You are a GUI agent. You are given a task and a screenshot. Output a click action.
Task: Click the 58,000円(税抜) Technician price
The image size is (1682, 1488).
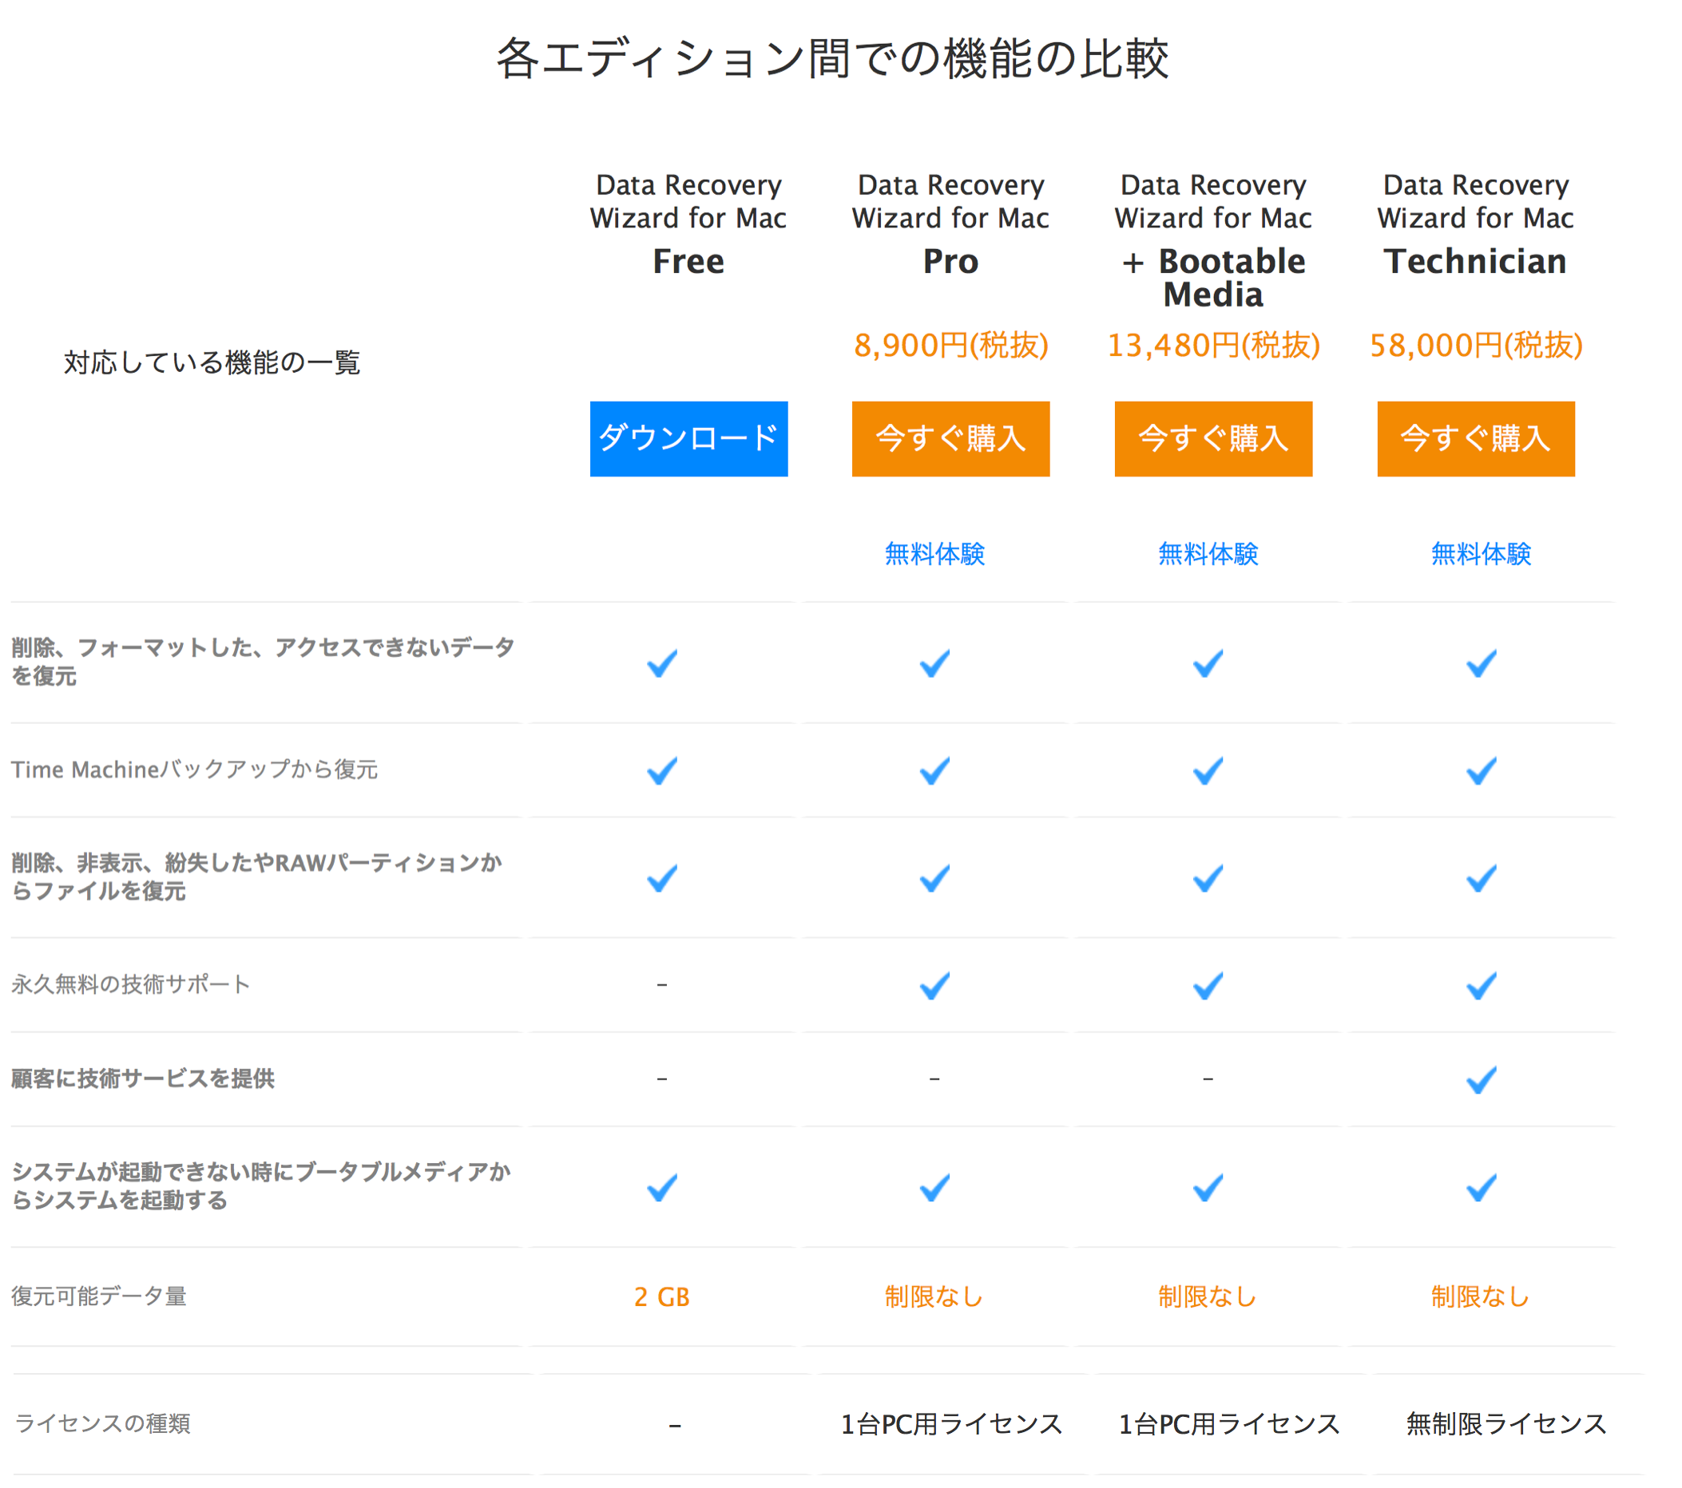(x=1475, y=346)
